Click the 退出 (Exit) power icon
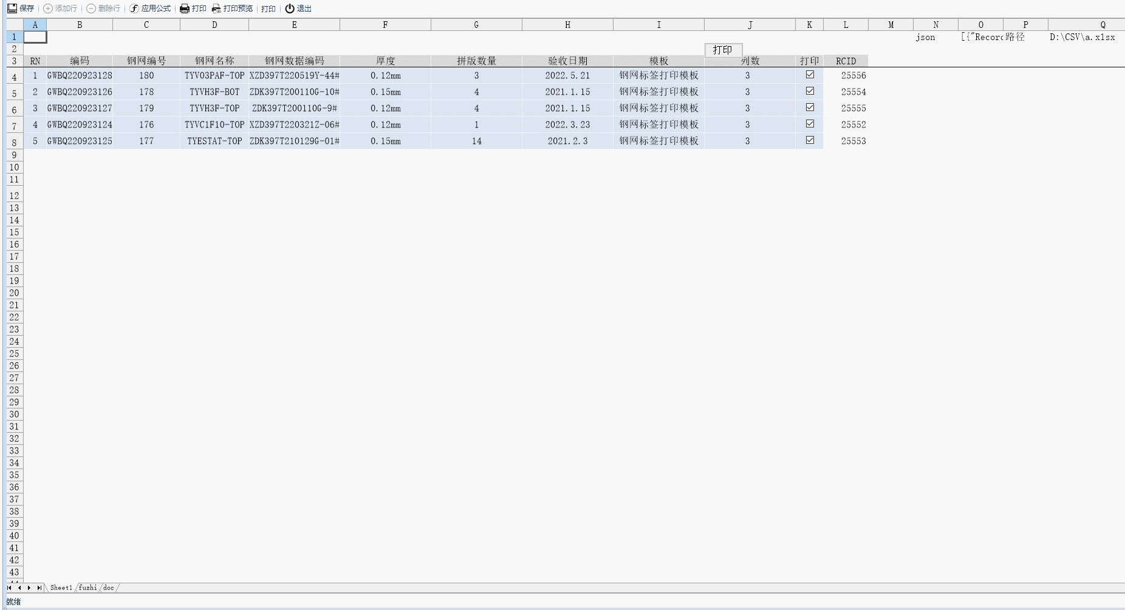 click(x=290, y=8)
